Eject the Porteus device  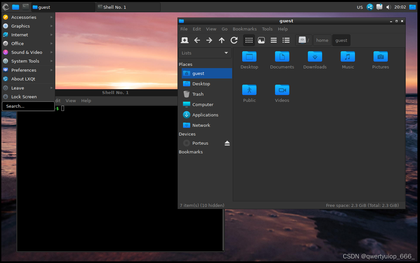pyautogui.click(x=227, y=143)
